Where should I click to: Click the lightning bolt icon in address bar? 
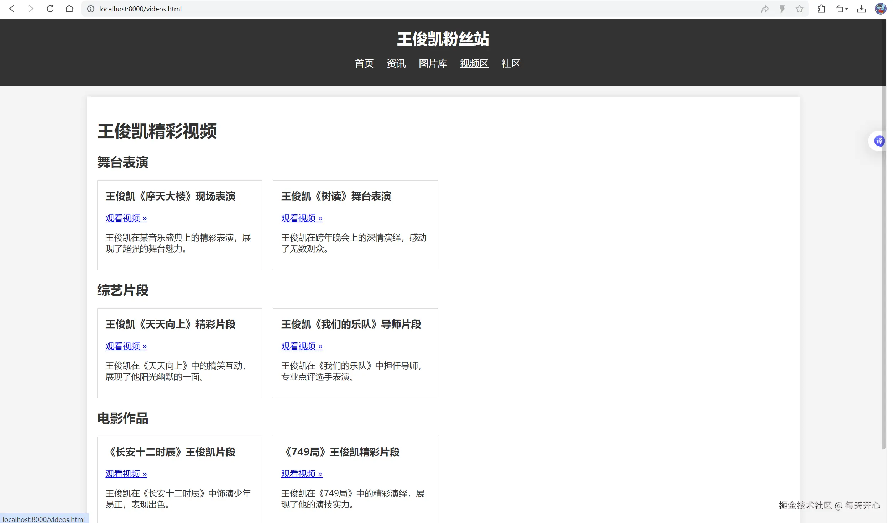click(782, 9)
